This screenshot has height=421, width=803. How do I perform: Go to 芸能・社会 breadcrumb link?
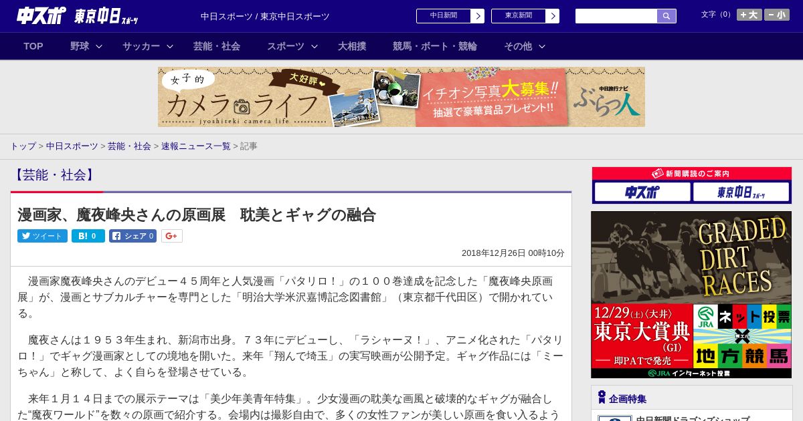coord(129,146)
